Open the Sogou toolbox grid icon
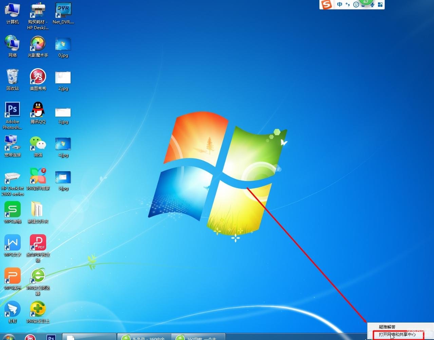434x340 pixels. click(380, 5)
